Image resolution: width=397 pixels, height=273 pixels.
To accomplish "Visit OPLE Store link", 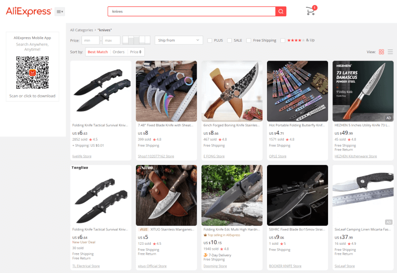I will (x=277, y=156).
